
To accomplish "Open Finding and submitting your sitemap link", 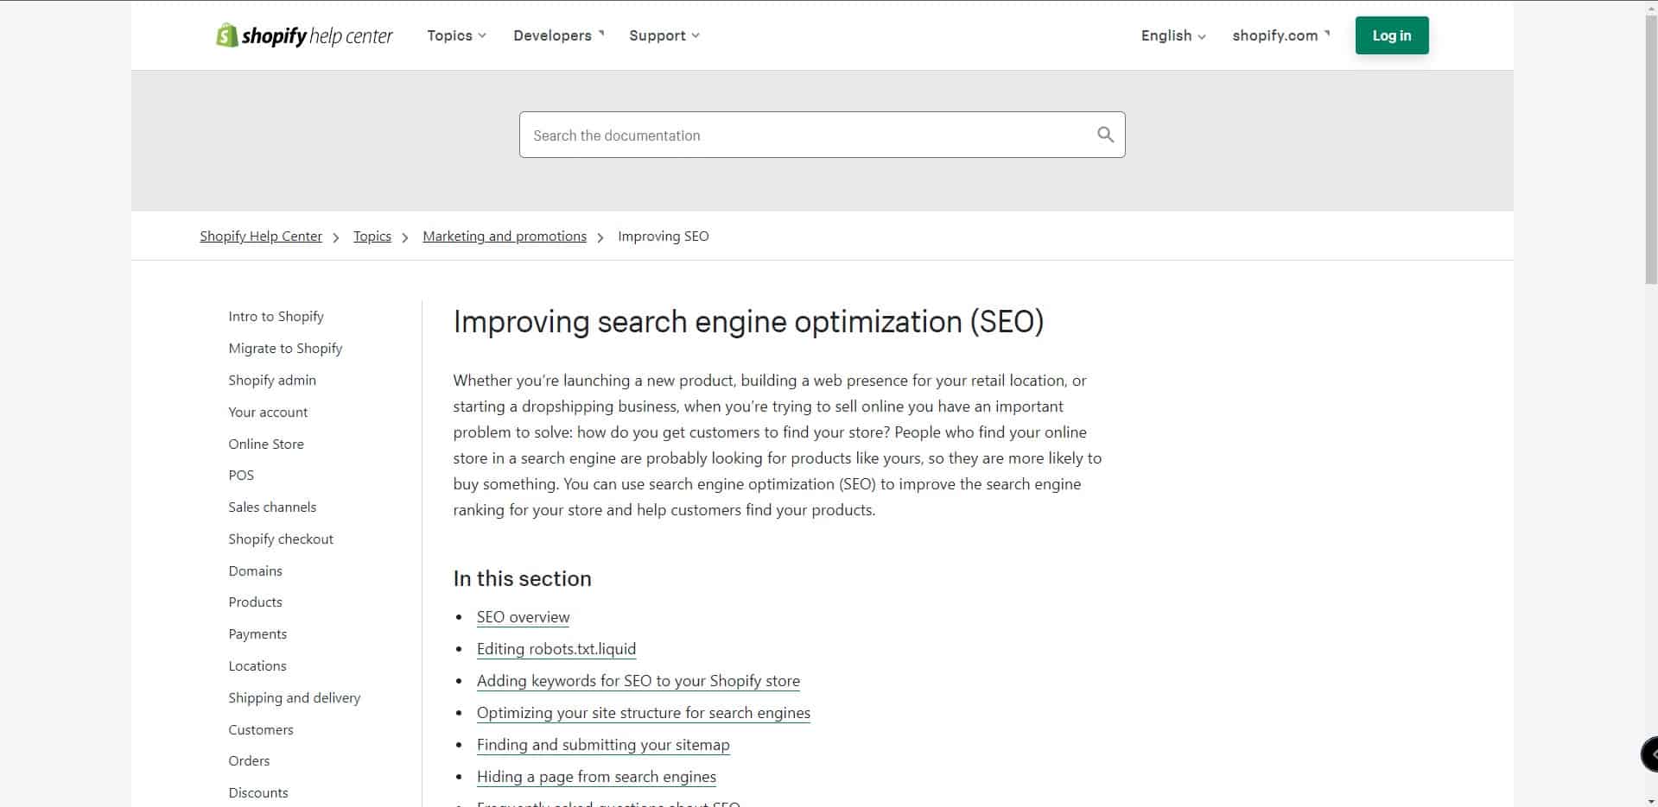I will click(603, 745).
